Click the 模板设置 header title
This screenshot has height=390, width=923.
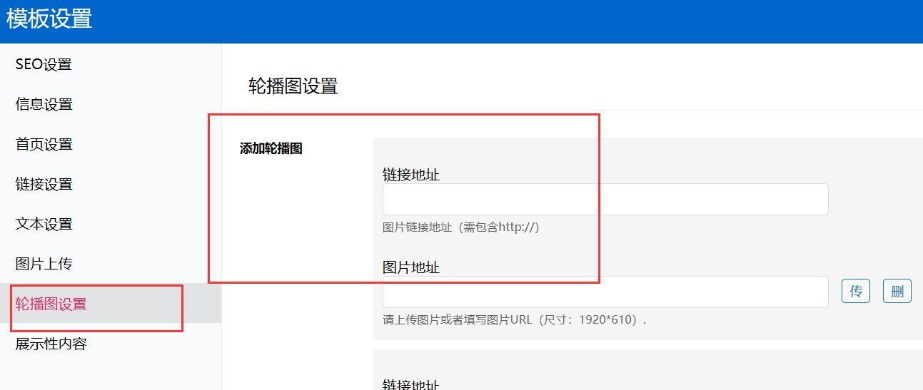click(x=49, y=19)
